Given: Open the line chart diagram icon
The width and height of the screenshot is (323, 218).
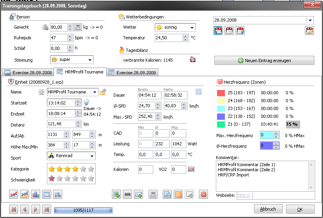Looking at the screenshot, I should (x=14, y=194).
